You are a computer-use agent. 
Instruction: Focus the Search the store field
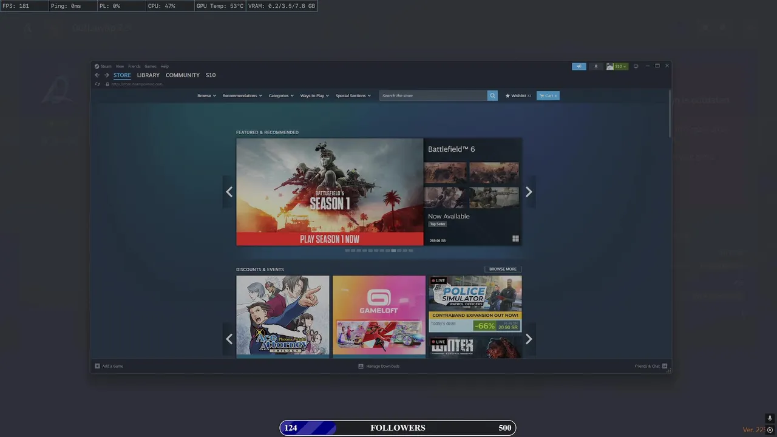pos(433,95)
